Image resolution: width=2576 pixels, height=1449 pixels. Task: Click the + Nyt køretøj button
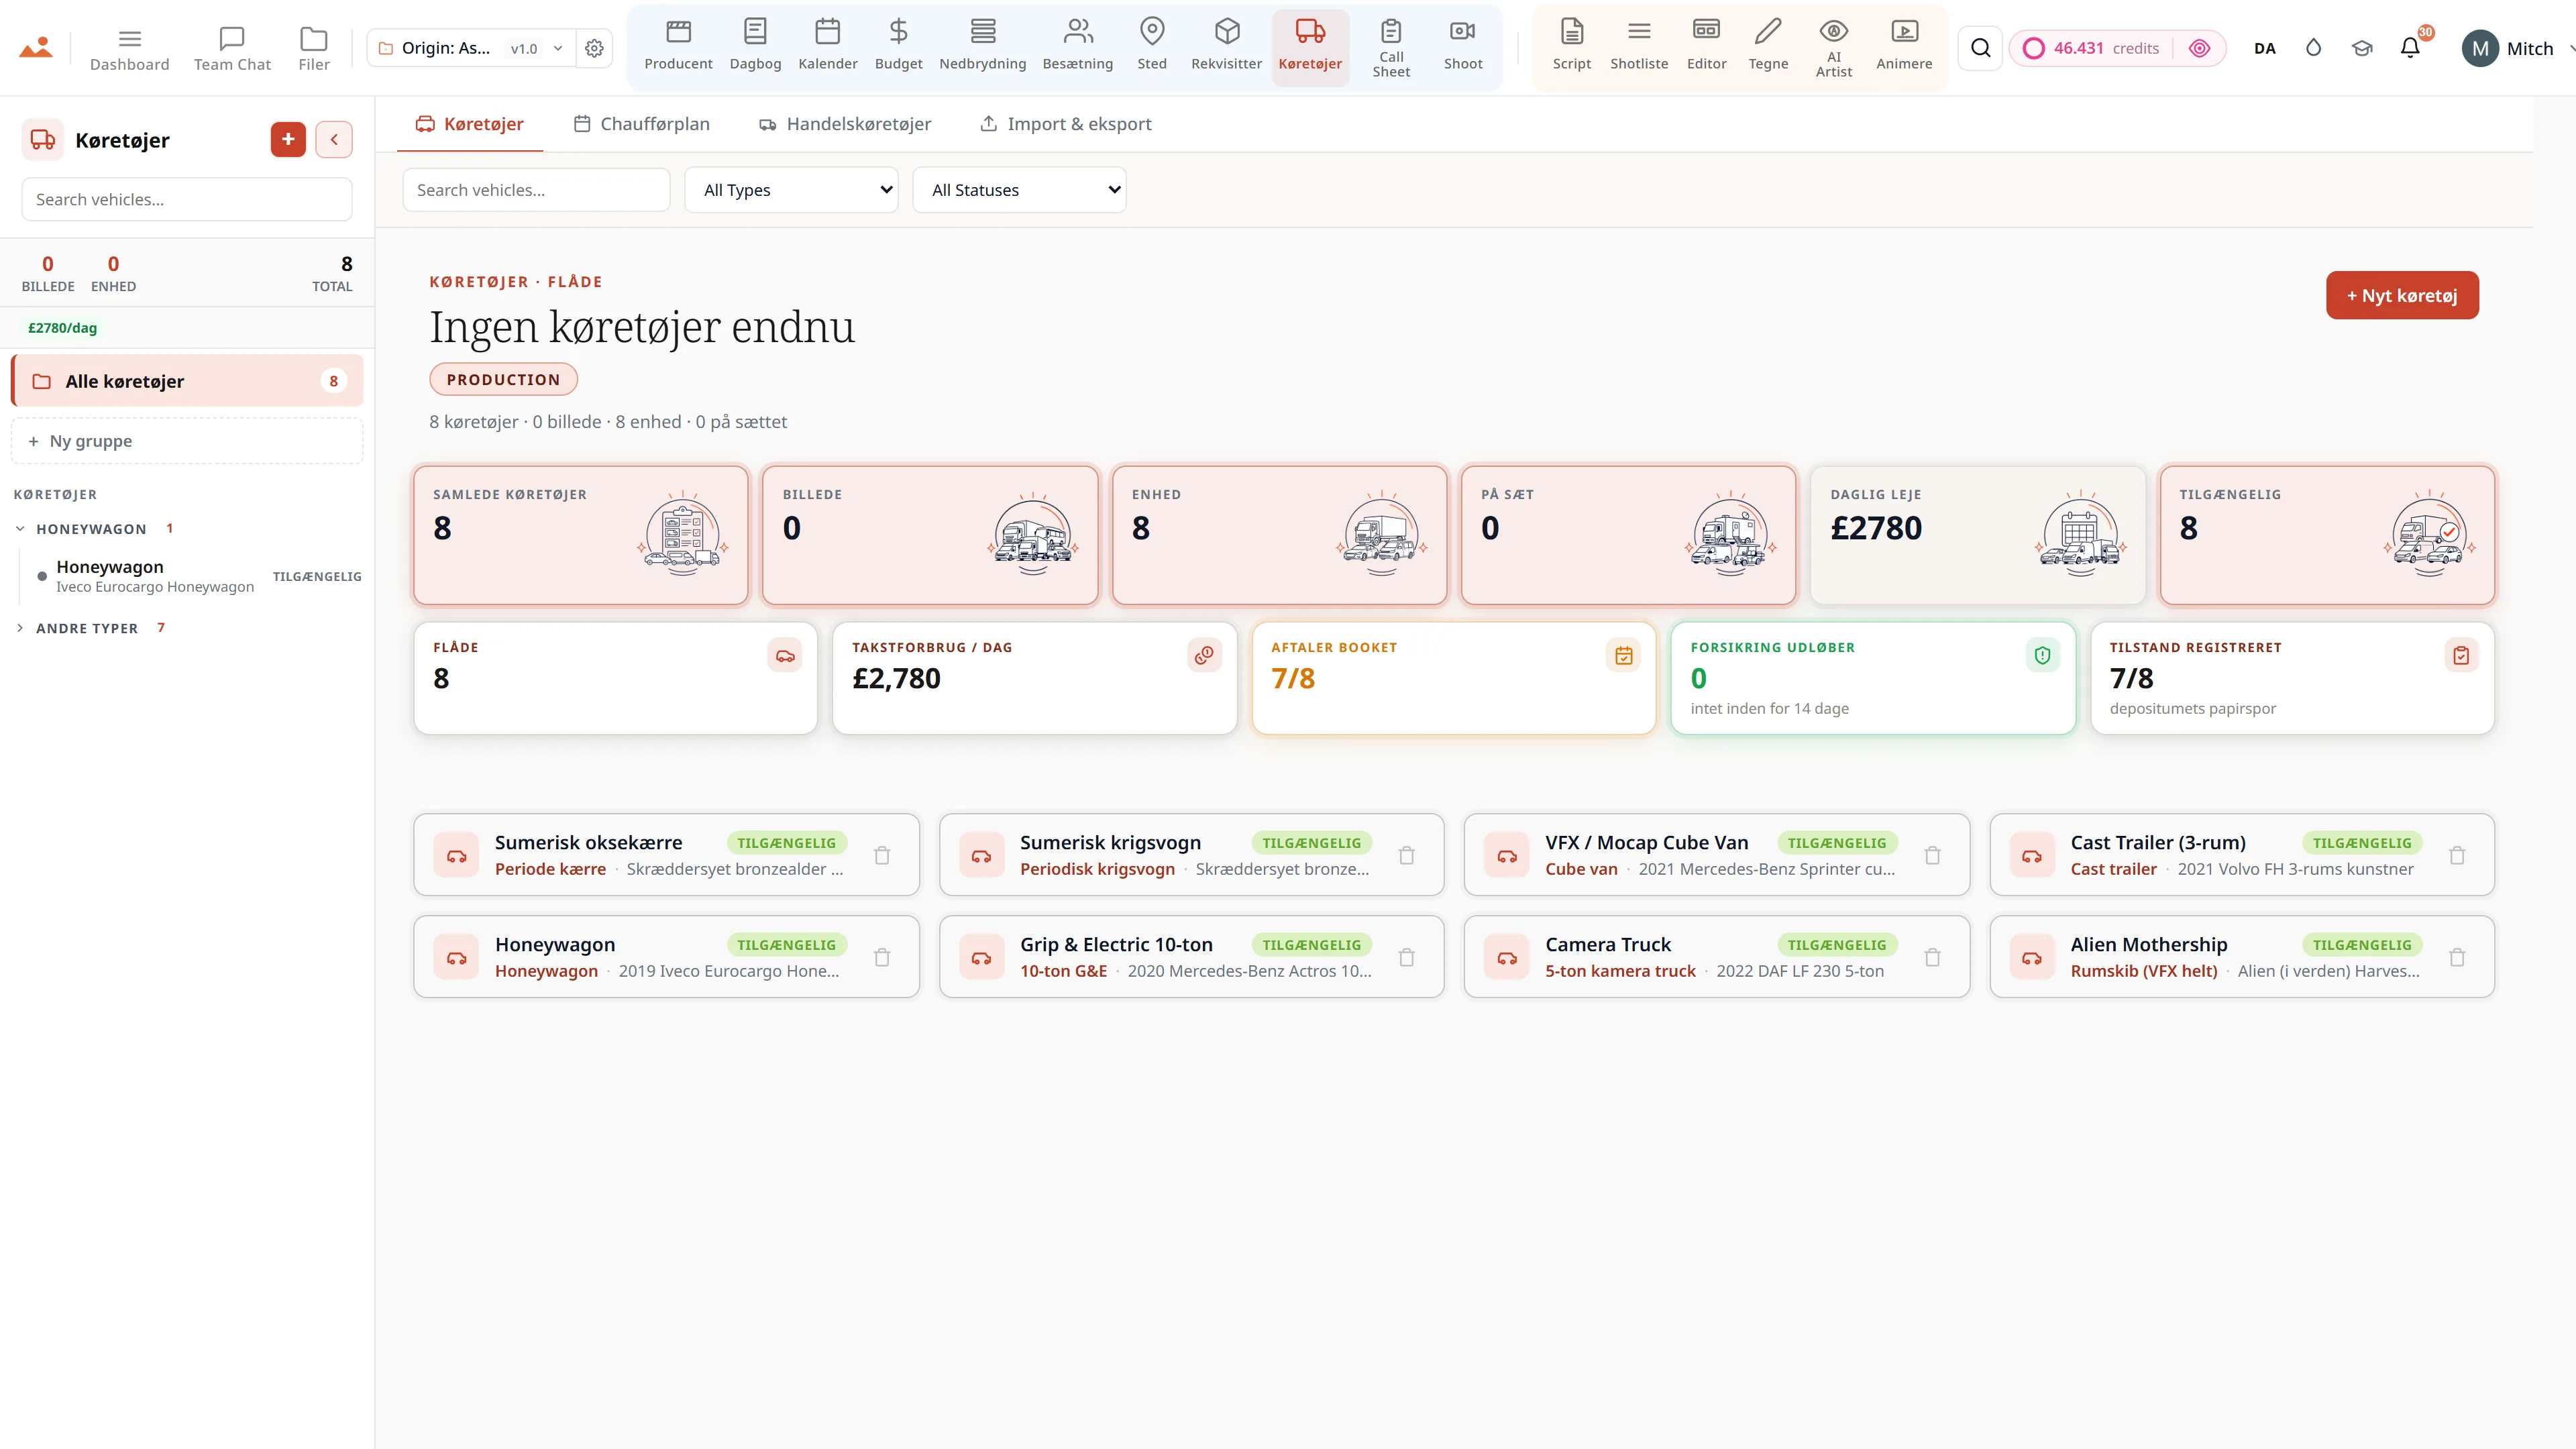(x=2402, y=295)
